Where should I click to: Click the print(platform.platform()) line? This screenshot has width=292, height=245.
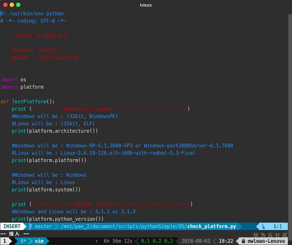pos(49,160)
